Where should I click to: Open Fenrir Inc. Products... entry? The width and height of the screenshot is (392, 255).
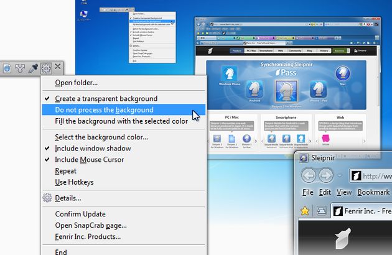pyautogui.click(x=124, y=236)
